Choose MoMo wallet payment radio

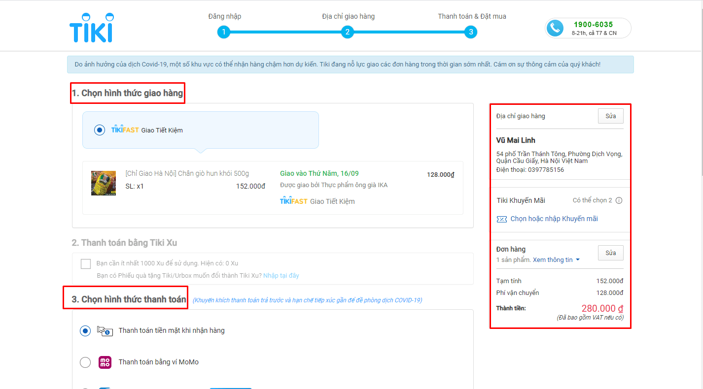tap(85, 362)
